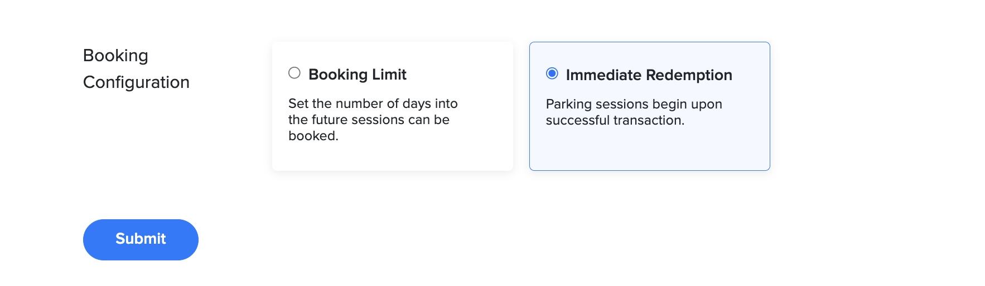Click "successful transaction." text line

[615, 120]
